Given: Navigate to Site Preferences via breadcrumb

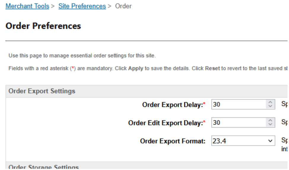Looking at the screenshot, I should pos(82,6).
